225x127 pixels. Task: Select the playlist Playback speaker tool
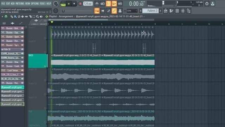[41, 17]
